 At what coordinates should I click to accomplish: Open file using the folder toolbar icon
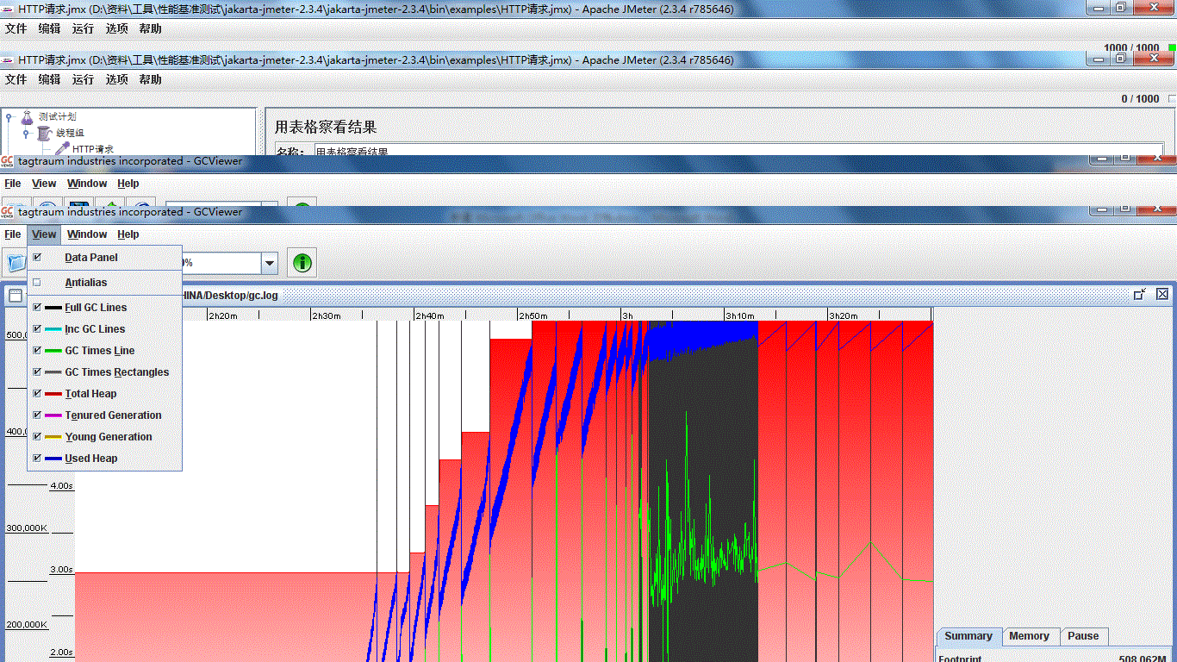16,263
